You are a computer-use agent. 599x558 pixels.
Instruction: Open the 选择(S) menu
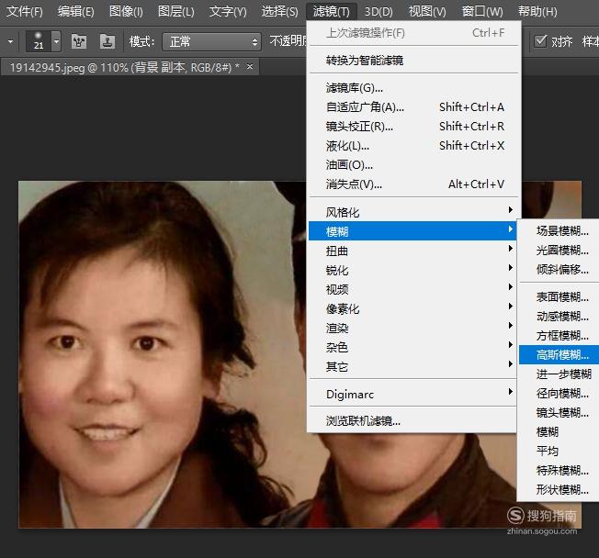tap(280, 11)
